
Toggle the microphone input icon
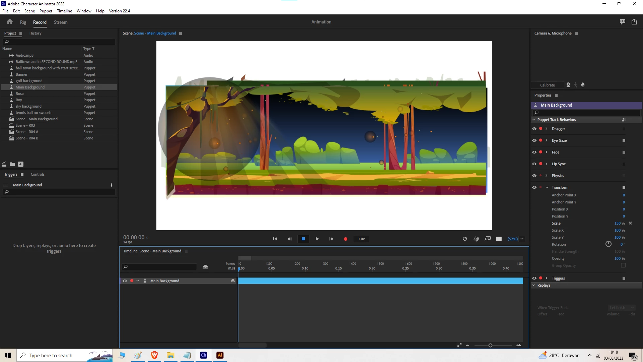pyautogui.click(x=583, y=85)
